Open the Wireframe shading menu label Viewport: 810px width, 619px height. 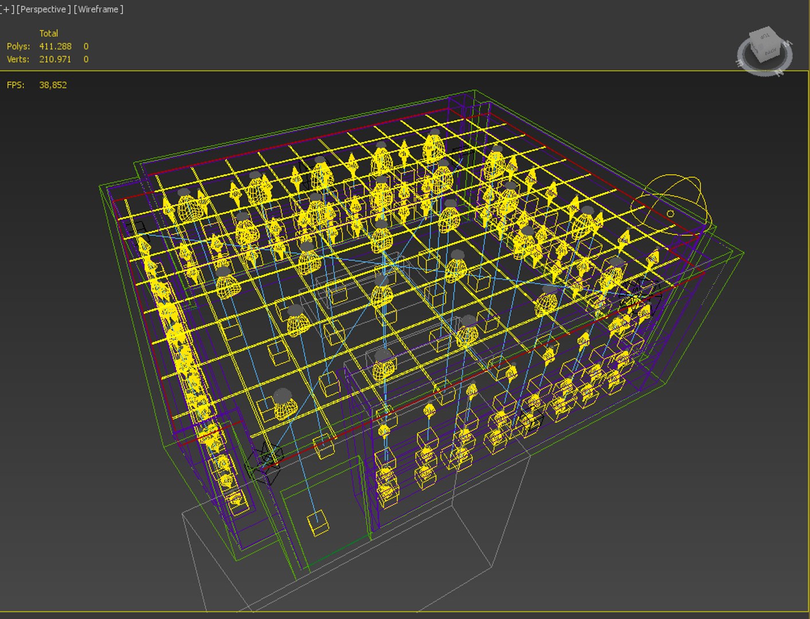[x=98, y=9]
